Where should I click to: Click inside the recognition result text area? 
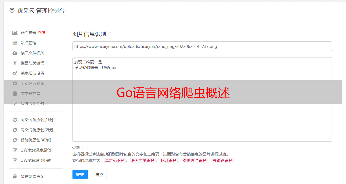202,99
